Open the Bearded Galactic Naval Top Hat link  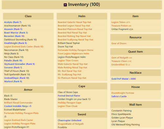(74, 22)
